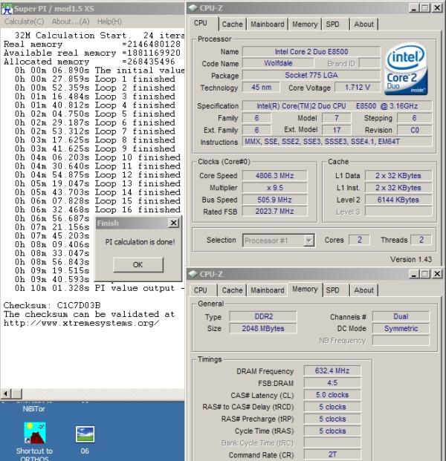
Task: Close the Finish dialog with X
Action: click(174, 223)
